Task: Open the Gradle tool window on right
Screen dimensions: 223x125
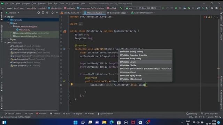Action: point(221,16)
